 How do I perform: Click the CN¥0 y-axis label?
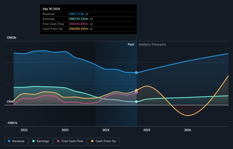click(x=11, y=102)
